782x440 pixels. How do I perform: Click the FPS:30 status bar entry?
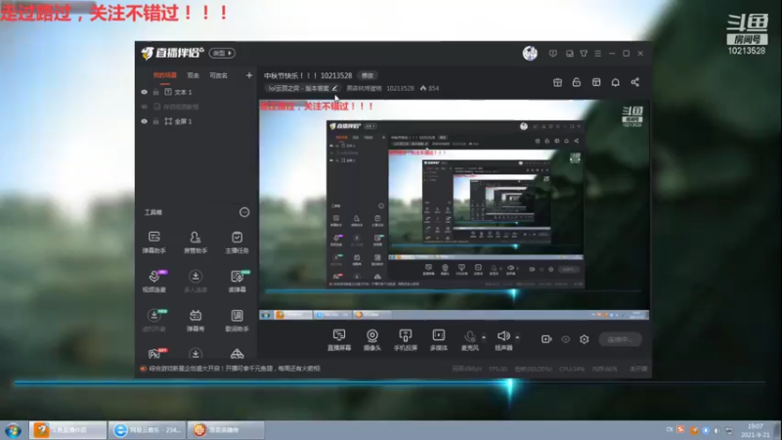[x=498, y=370]
